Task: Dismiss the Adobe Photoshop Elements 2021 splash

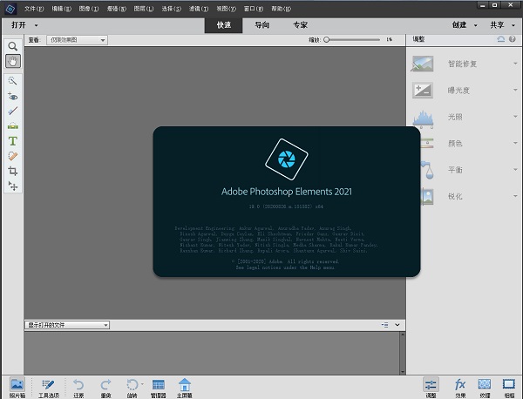Action: pos(287,201)
